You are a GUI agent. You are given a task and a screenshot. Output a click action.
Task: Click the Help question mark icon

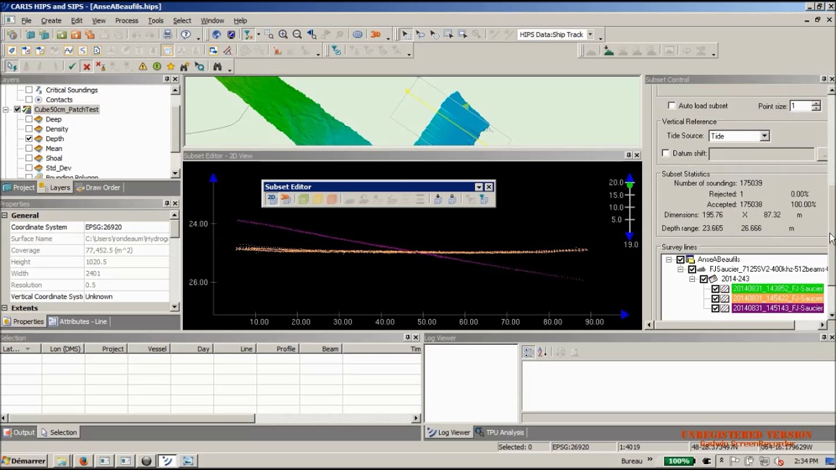186,35
